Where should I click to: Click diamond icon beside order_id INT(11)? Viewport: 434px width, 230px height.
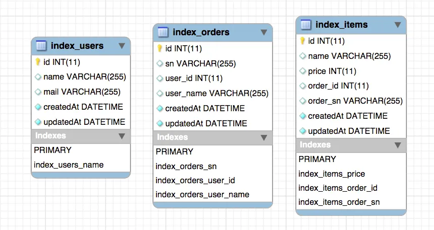click(x=302, y=86)
